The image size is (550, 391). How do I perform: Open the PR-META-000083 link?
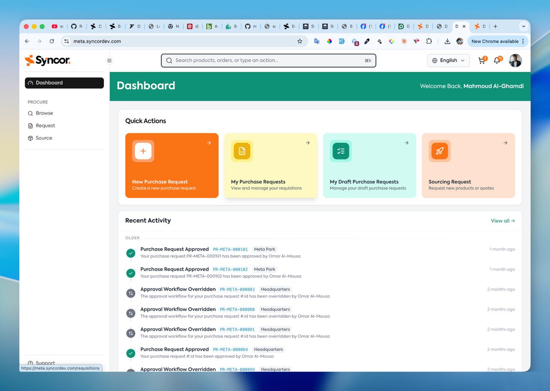(x=237, y=289)
